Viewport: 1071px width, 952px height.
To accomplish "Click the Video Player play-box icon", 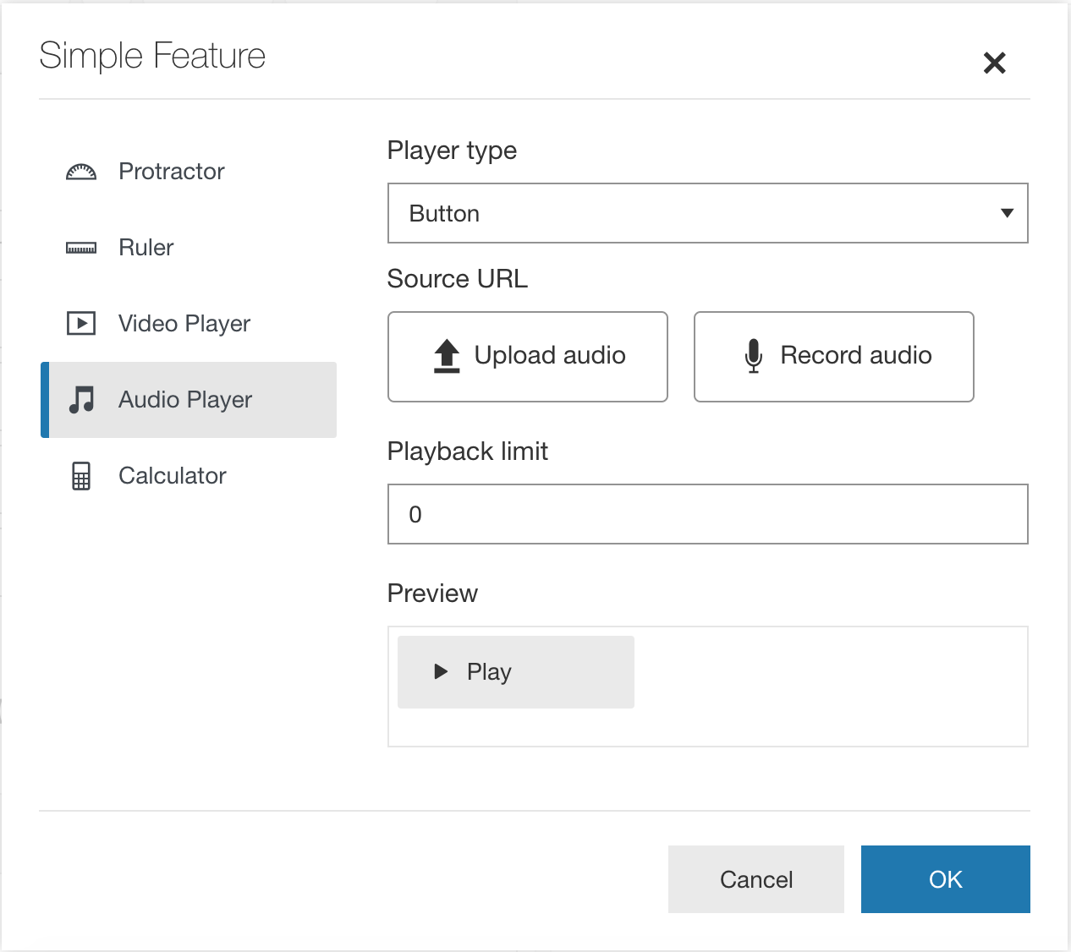I will [81, 323].
